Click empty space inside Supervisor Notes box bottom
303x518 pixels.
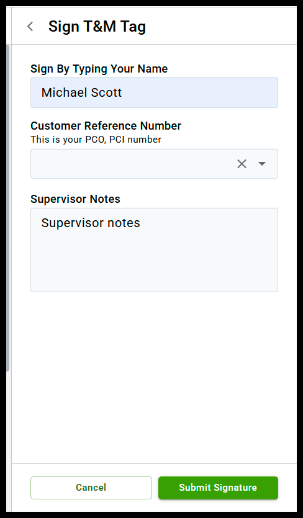(x=154, y=271)
